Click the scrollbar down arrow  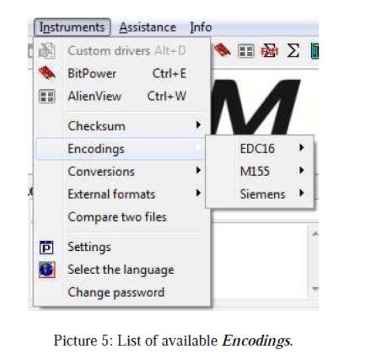coord(315,289)
